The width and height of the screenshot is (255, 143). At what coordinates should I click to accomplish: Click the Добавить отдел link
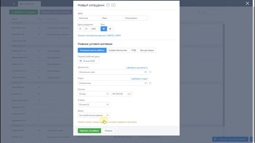(139, 79)
